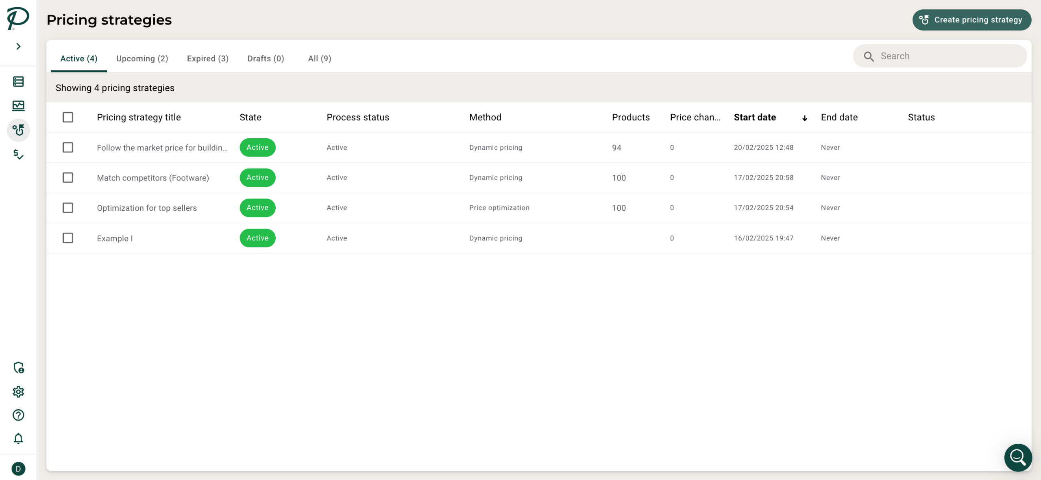Open the security shield sidebar icon
This screenshot has width=1041, height=480.
pyautogui.click(x=18, y=368)
